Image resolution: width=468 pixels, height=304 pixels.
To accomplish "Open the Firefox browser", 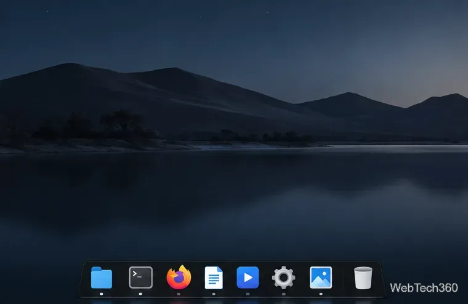I will [179, 278].
